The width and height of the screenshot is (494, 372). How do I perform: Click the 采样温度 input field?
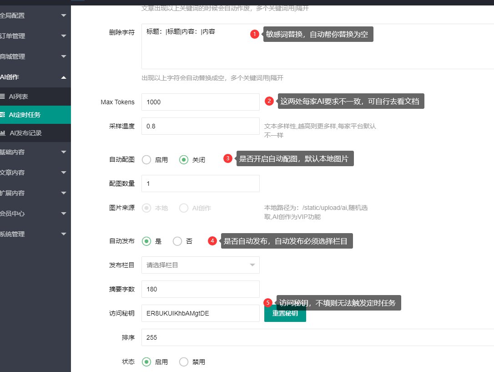pyautogui.click(x=200, y=127)
